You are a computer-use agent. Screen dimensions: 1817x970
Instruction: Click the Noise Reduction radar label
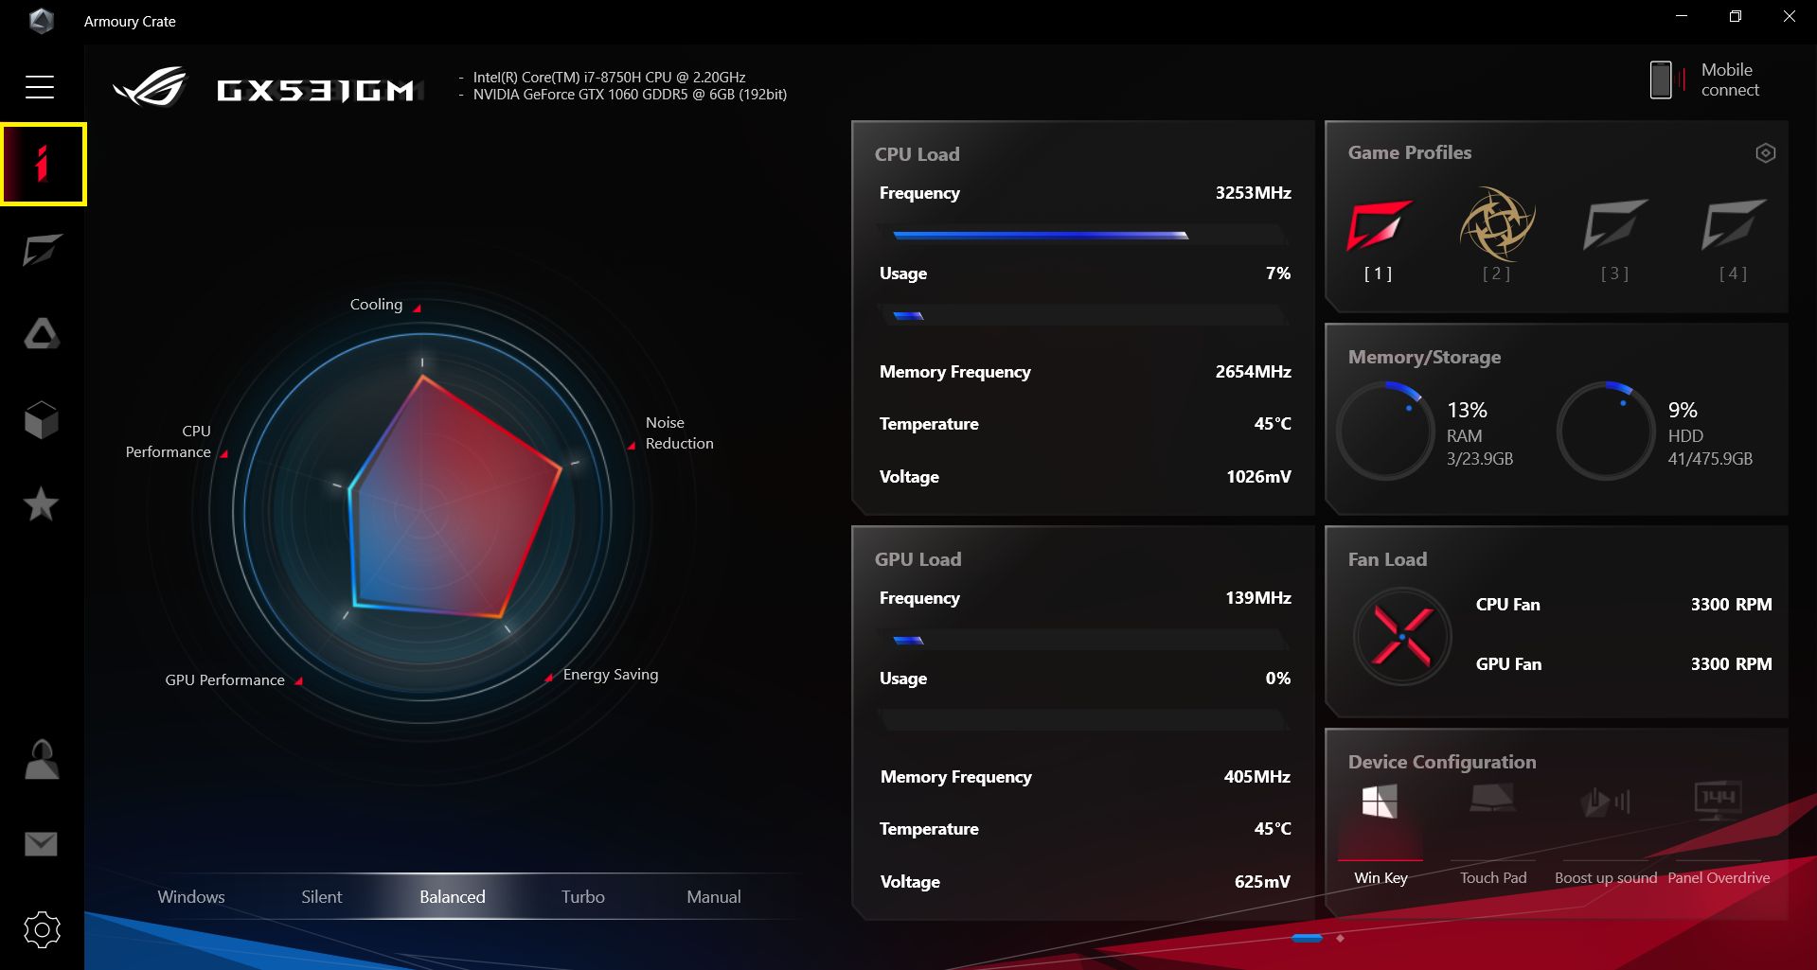pyautogui.click(x=679, y=432)
